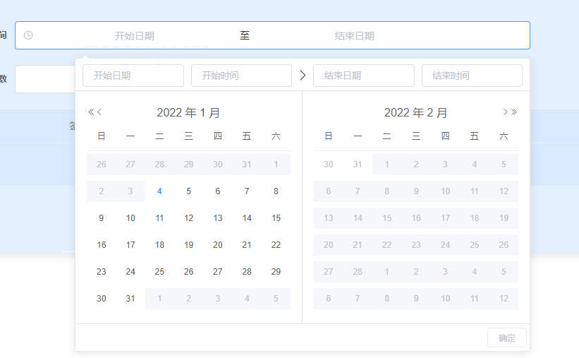This screenshot has width=579, height=358.
Task: Click disabled February 14 in right calendar
Action: tap(358, 217)
